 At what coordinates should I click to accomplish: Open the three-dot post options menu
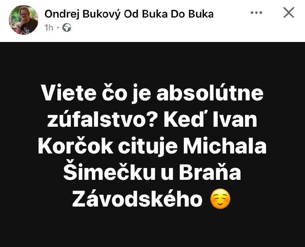pyautogui.click(x=256, y=13)
